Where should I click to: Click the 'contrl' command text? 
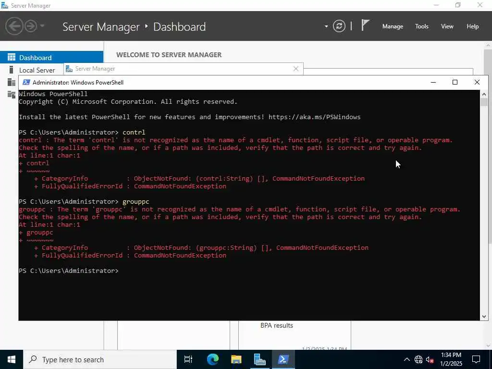pos(134,133)
